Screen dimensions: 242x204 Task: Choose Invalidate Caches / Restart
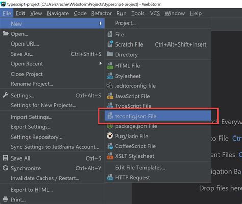tap(45, 178)
